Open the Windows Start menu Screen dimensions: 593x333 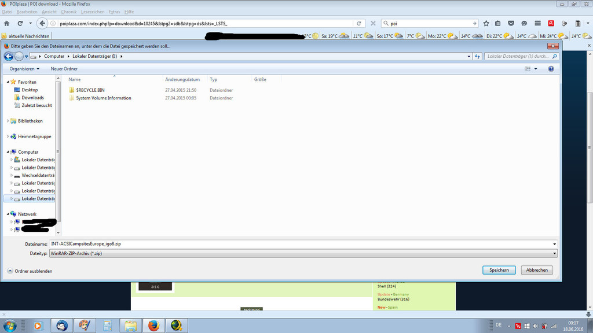pyautogui.click(x=9, y=325)
